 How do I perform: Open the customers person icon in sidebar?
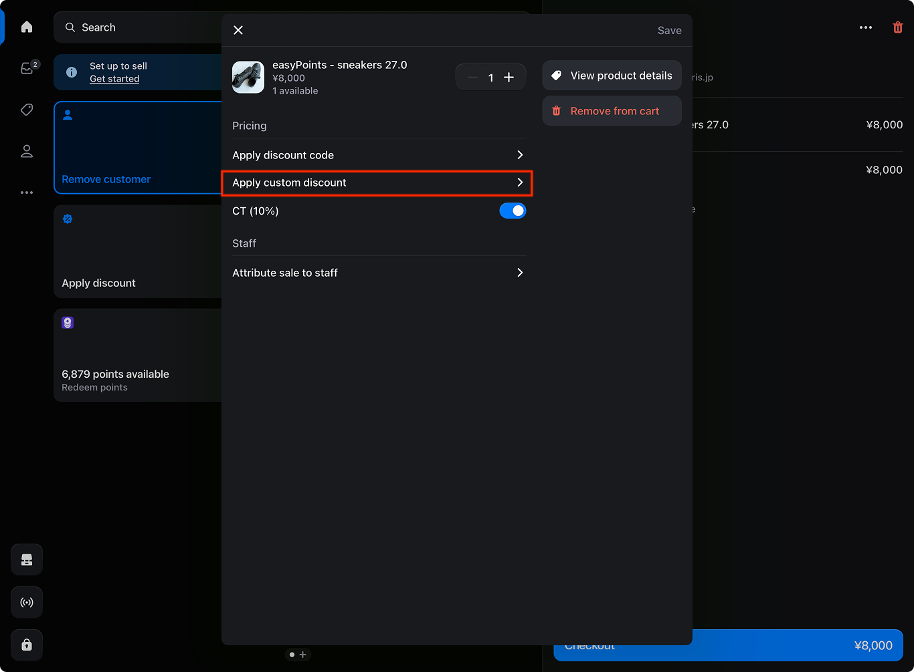(27, 152)
